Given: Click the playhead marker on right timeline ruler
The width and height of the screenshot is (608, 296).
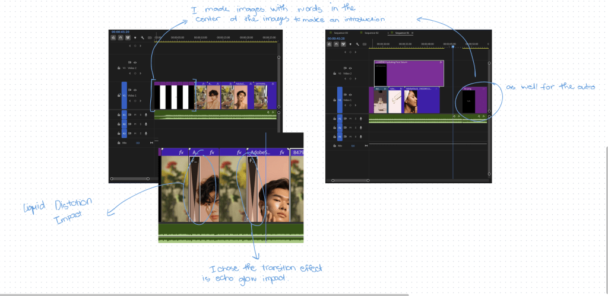Looking at the screenshot, I should pyautogui.click(x=453, y=46).
